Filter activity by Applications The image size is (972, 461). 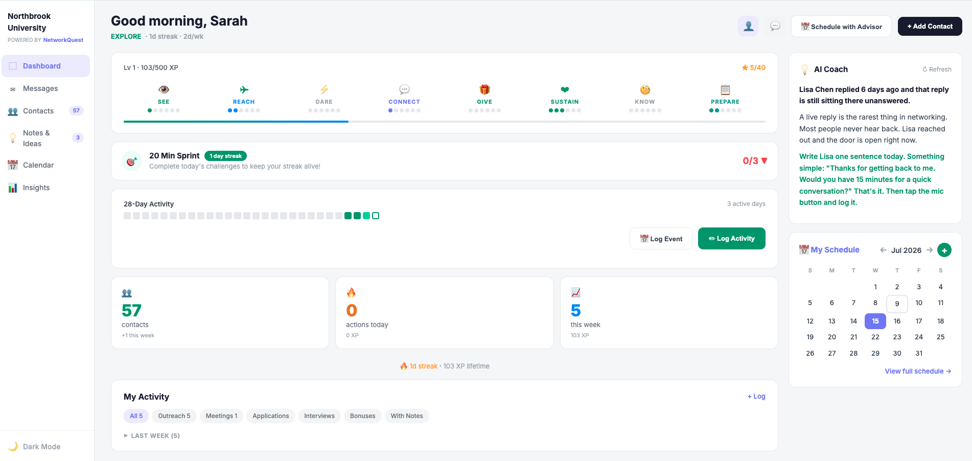tap(271, 416)
